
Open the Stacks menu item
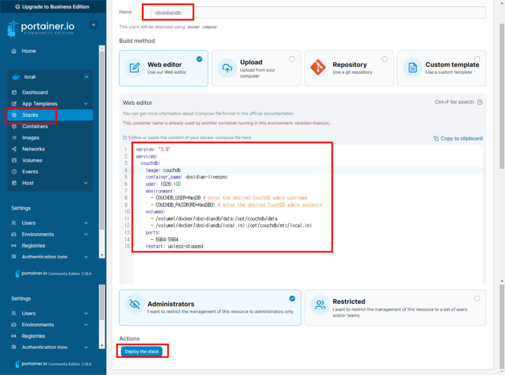50,115
